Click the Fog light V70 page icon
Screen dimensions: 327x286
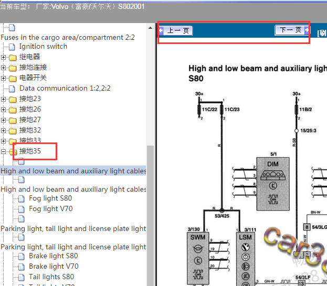(x=22, y=209)
